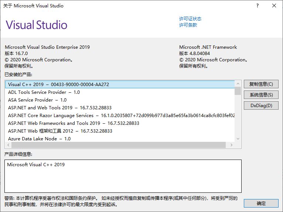Click the product list scroll up arrow
This screenshot has width=283, height=212.
(238, 84)
